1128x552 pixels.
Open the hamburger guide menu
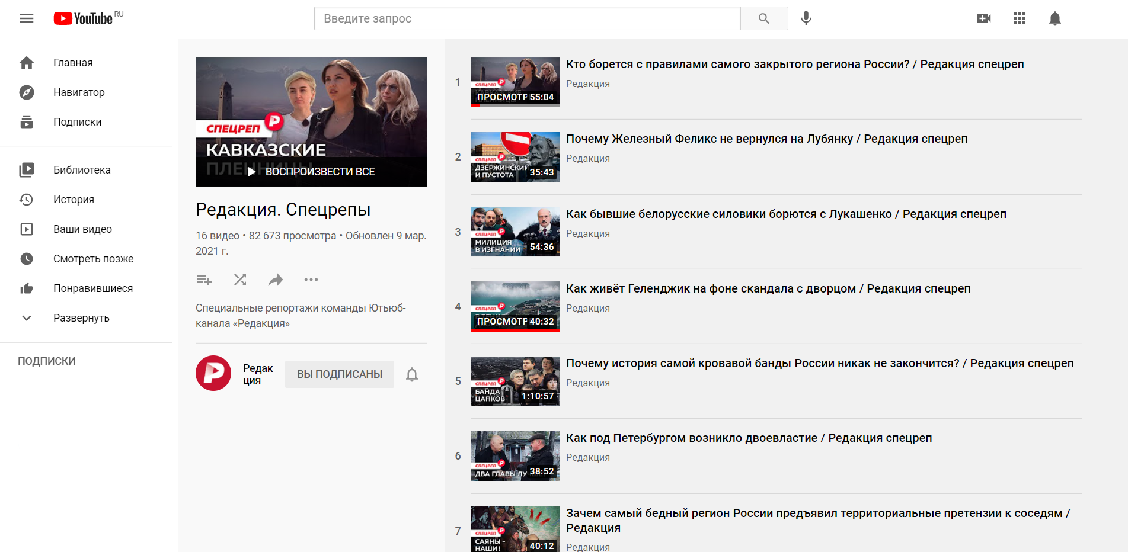[27, 18]
